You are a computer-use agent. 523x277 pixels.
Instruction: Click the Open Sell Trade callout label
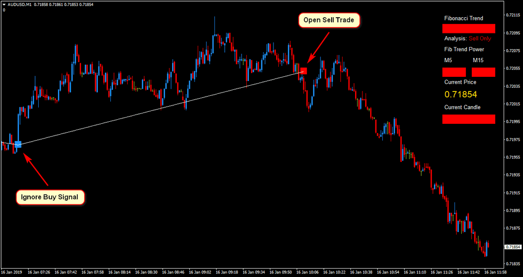click(x=329, y=20)
